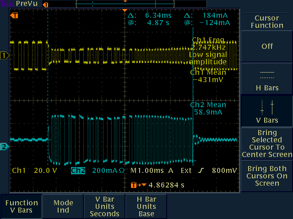Open H Bar Units Base menu
The image size is (293, 219).
pyautogui.click(x=146, y=206)
